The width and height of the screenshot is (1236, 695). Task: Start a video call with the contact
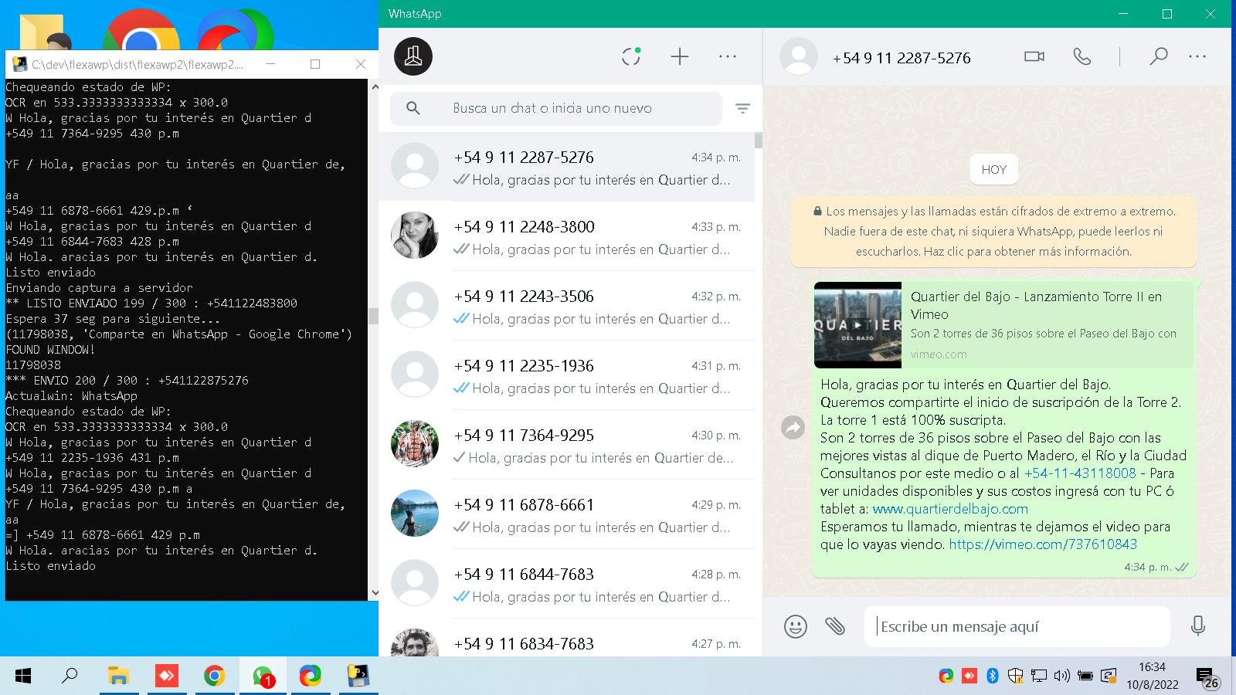tap(1034, 56)
